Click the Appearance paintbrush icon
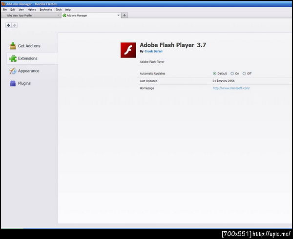The width and height of the screenshot is (293, 239). (x=13, y=71)
